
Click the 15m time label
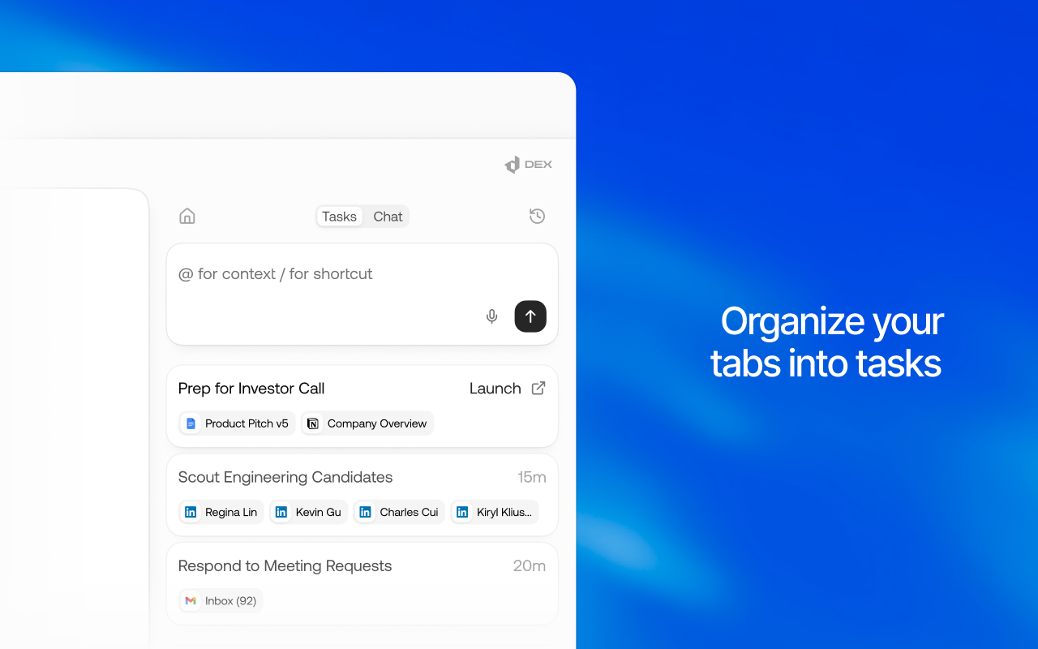pos(532,477)
